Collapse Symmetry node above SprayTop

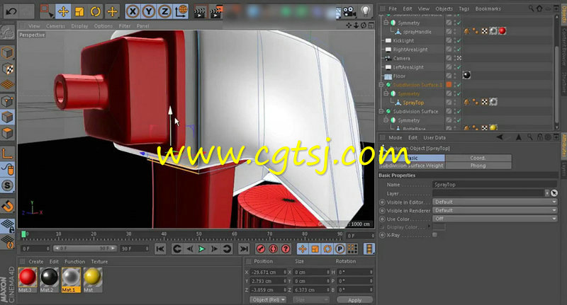point(386,93)
